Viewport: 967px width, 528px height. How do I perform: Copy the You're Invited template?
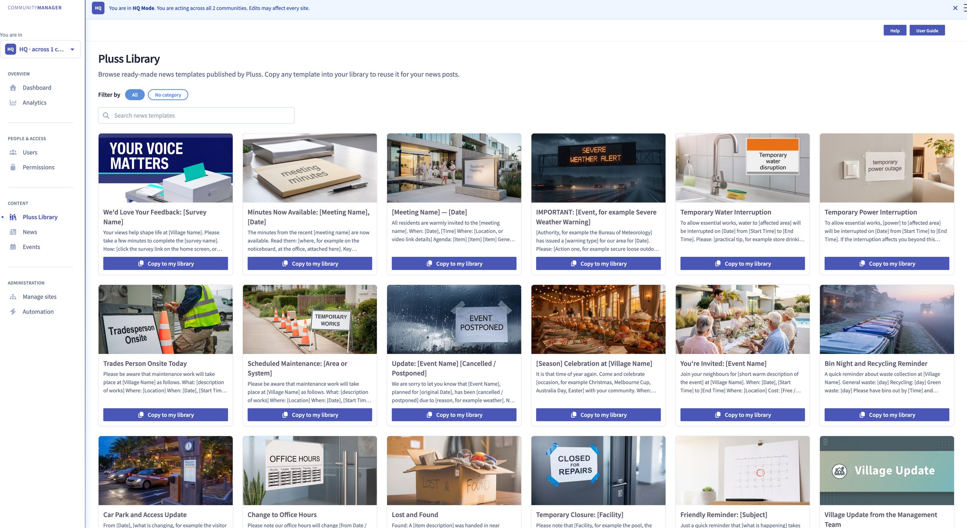(743, 415)
